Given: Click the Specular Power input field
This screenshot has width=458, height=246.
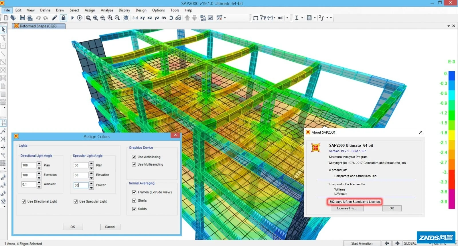Looking at the screenshot, I should (81, 185).
